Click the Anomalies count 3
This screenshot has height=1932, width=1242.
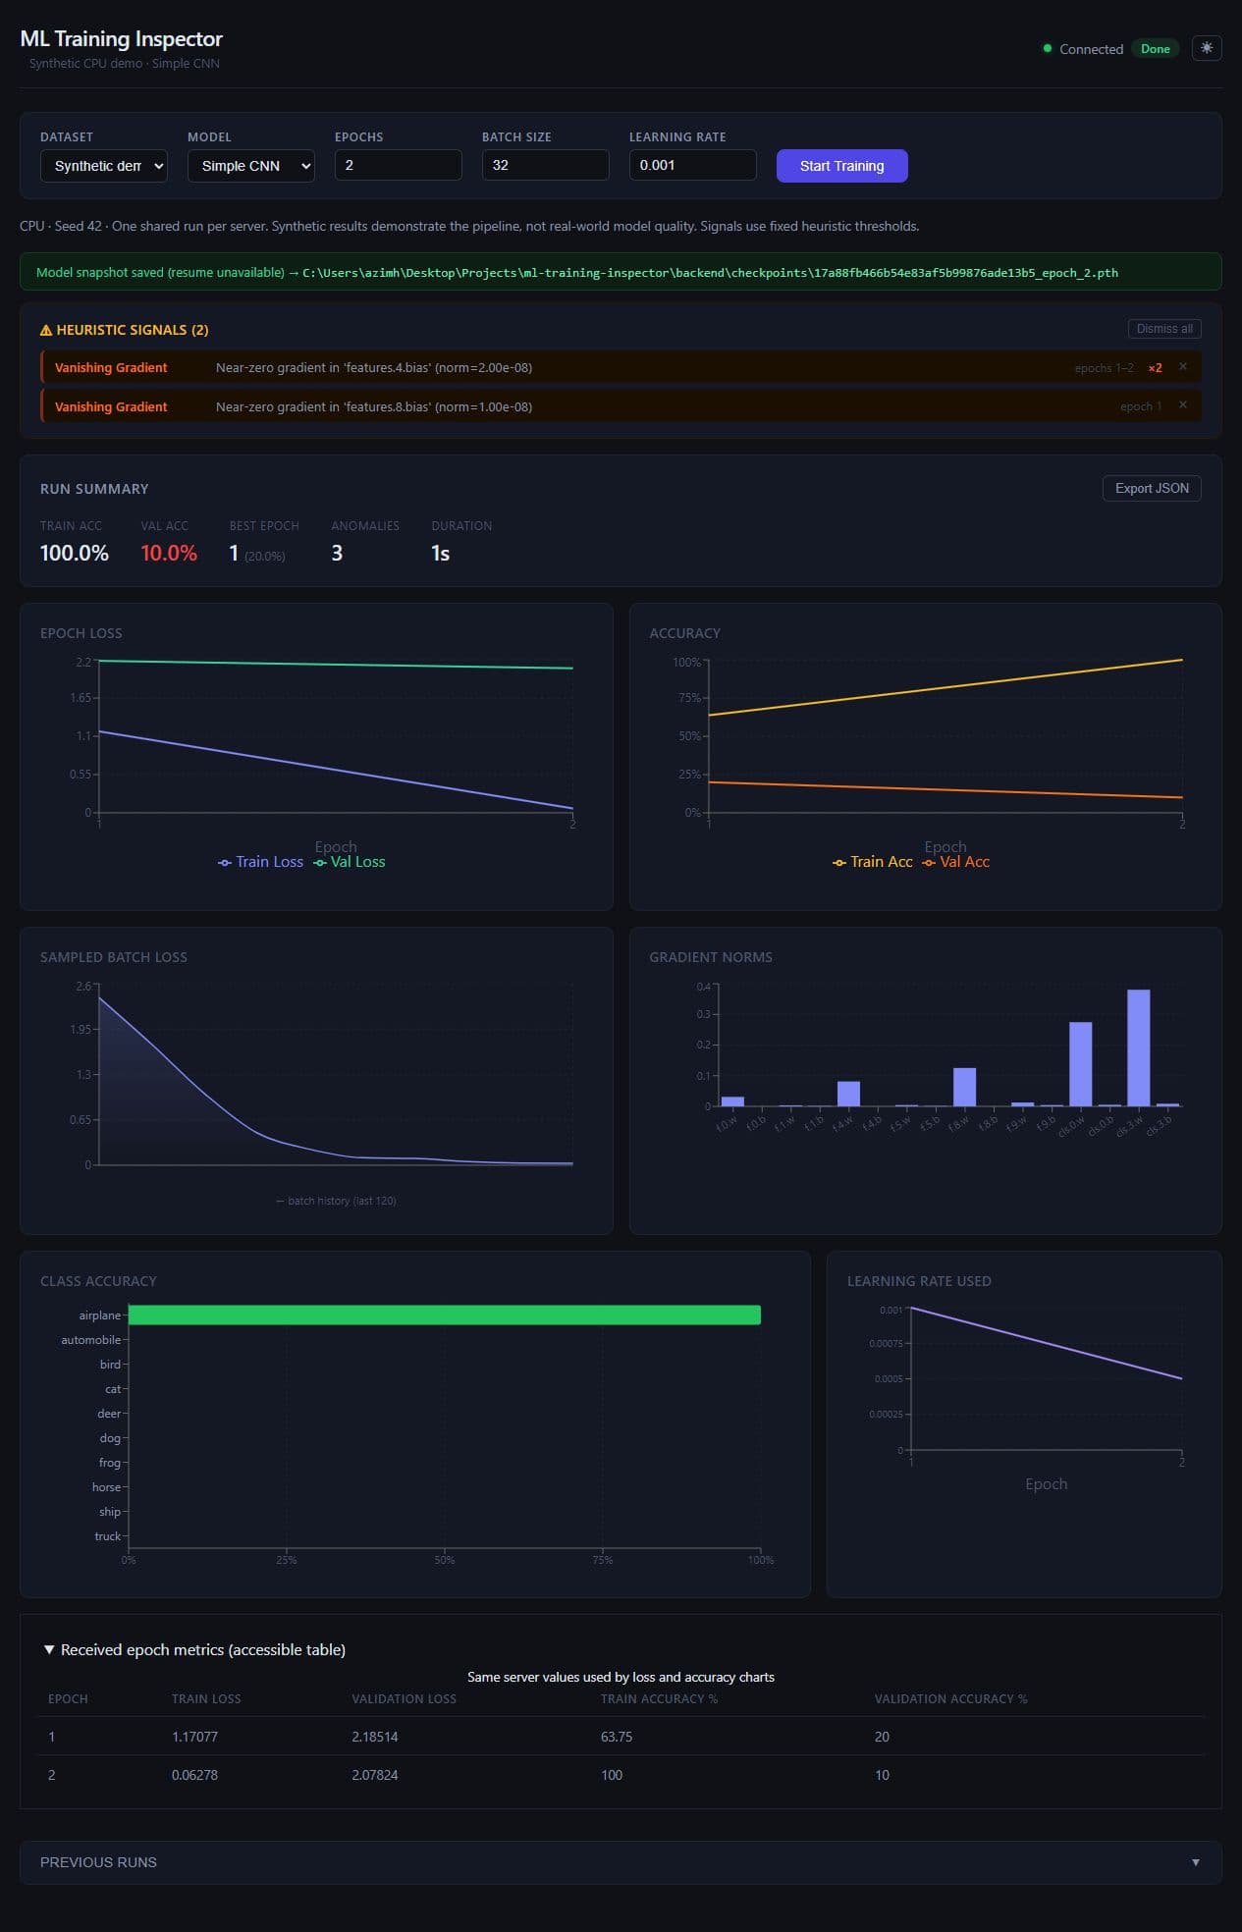337,553
